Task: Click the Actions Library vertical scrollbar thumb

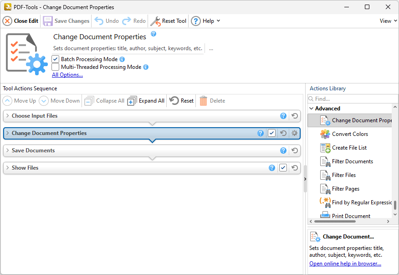Action: pyautogui.click(x=395, y=205)
